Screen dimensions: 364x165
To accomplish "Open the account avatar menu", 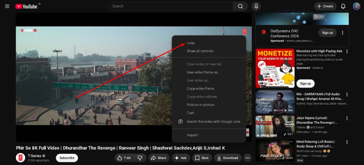I will [356, 6].
